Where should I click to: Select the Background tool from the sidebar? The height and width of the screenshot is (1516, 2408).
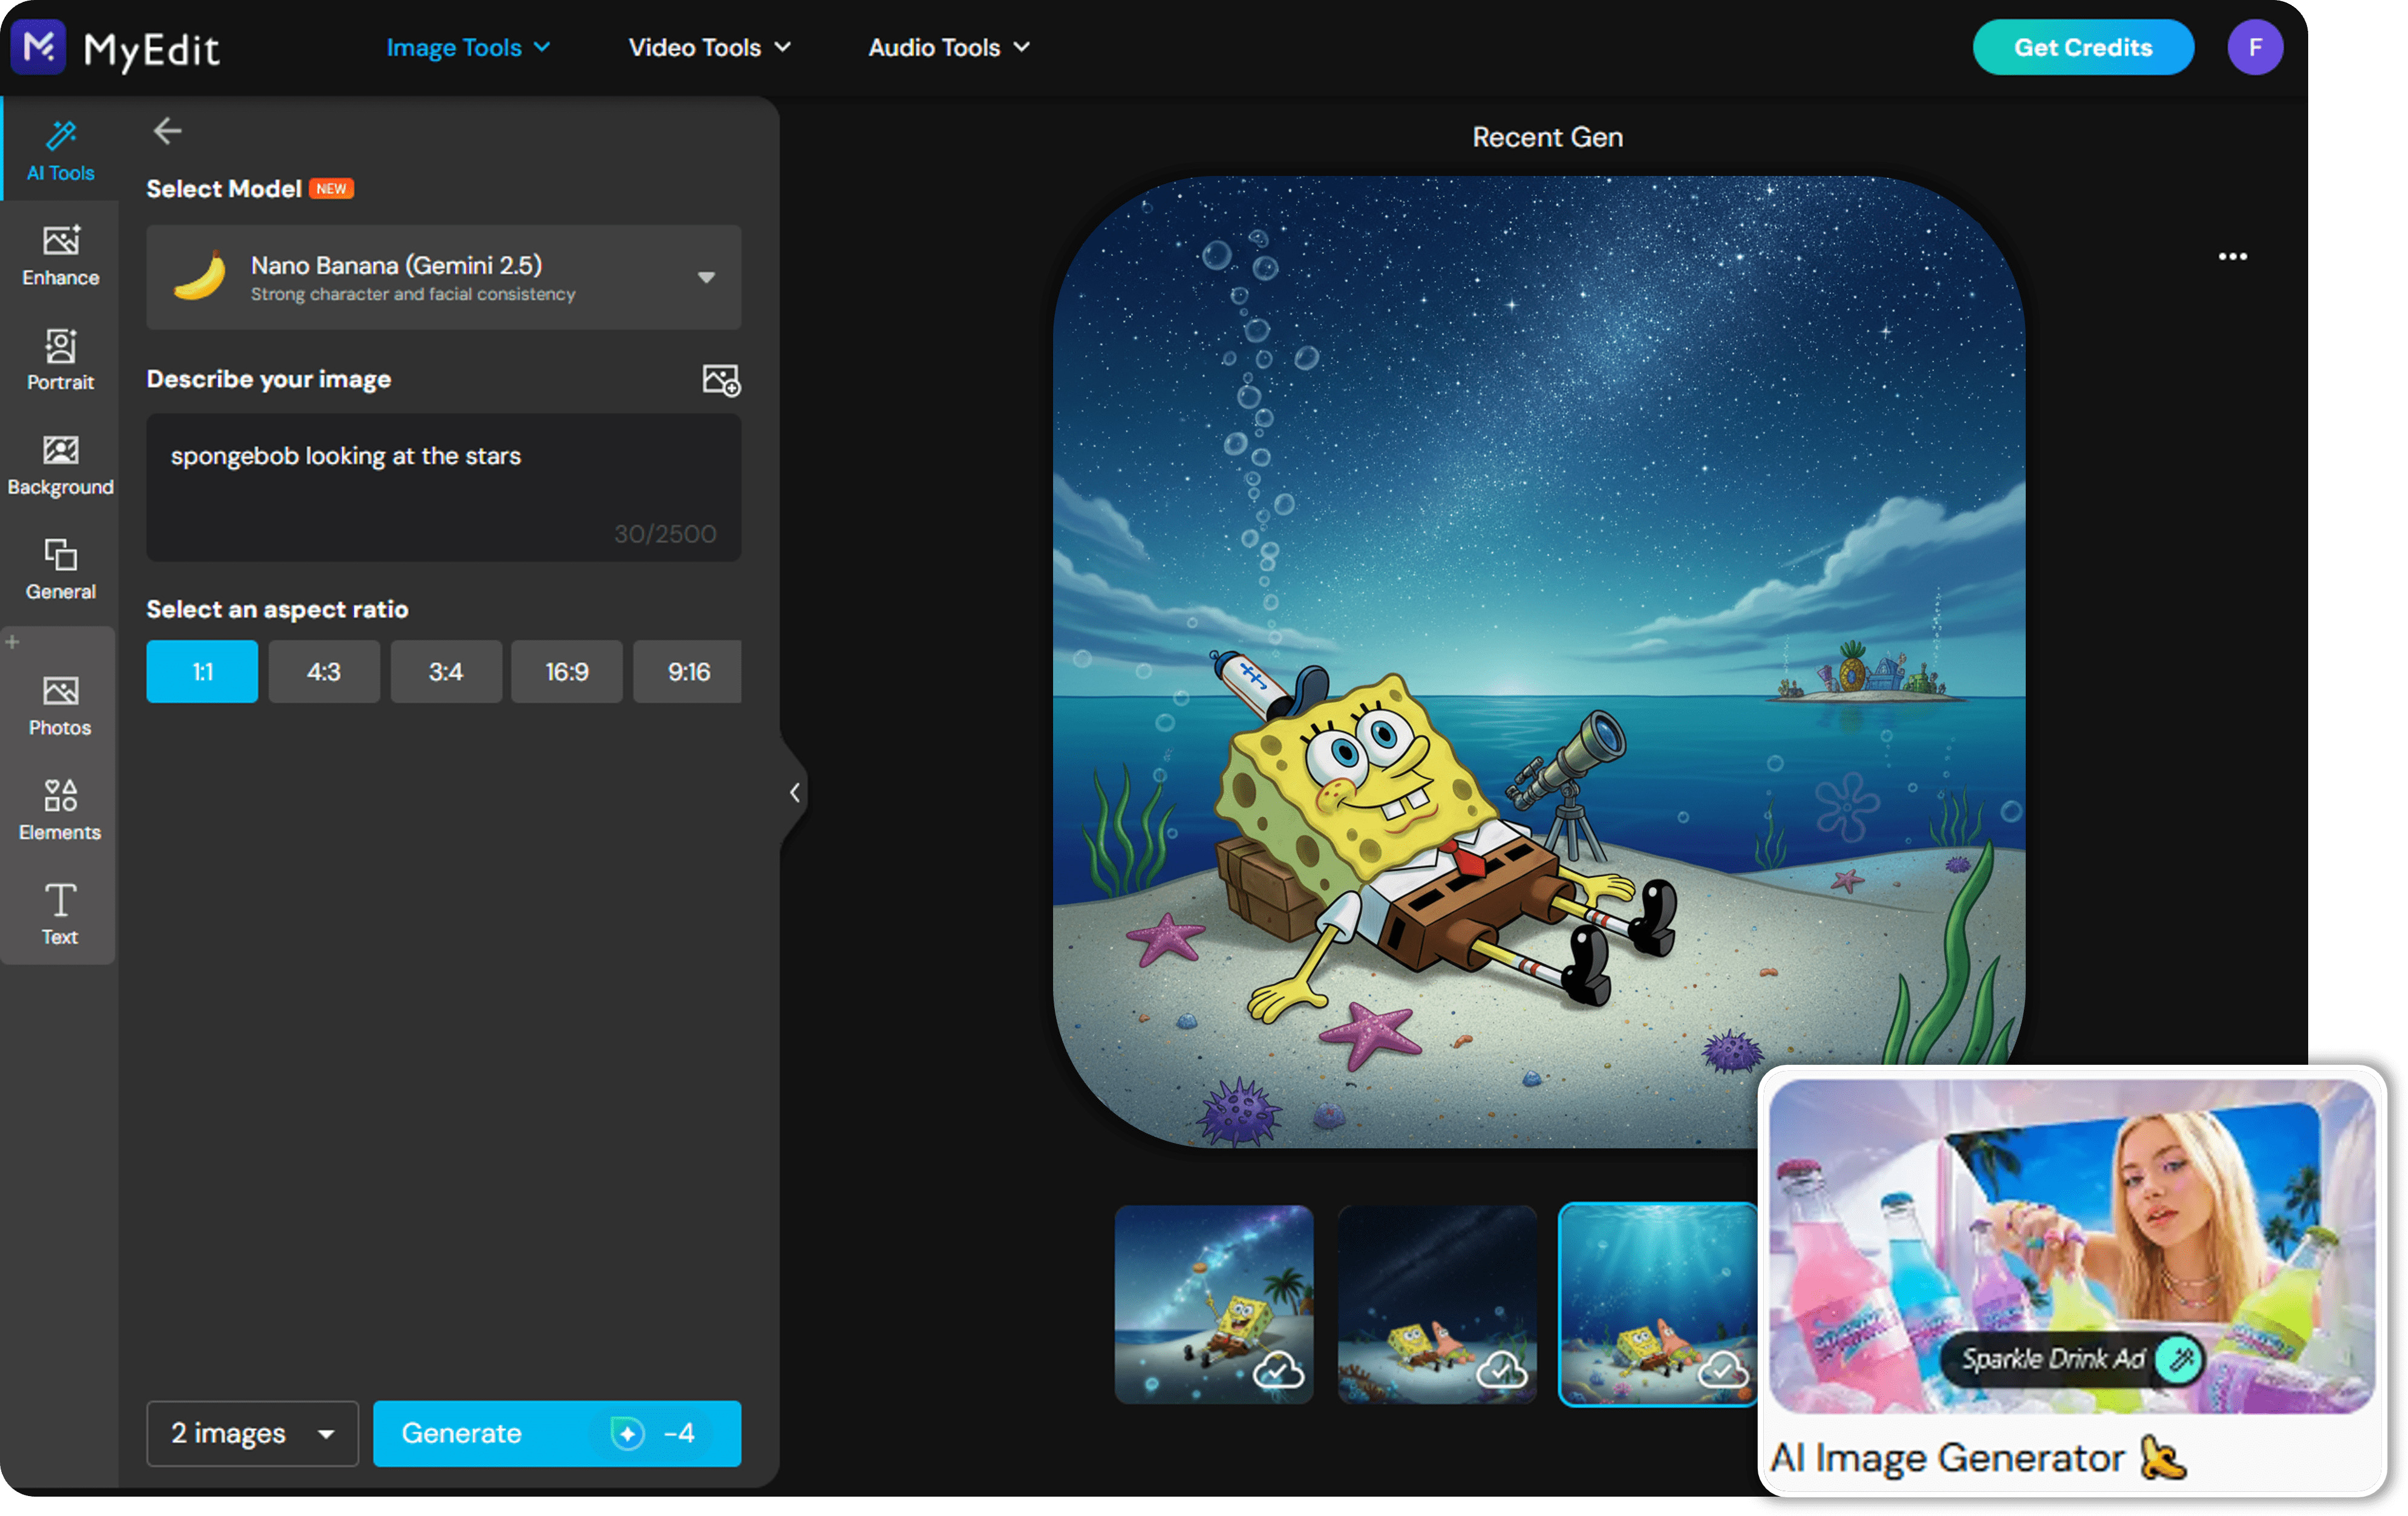60,466
